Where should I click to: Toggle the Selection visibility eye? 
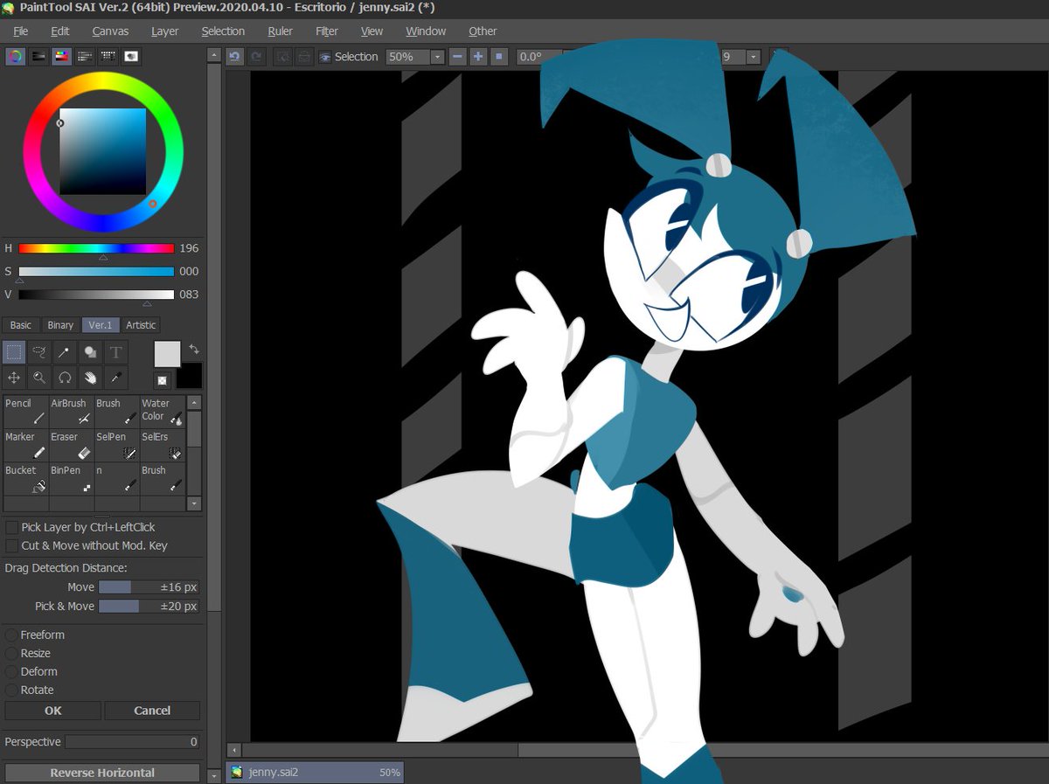(x=325, y=57)
